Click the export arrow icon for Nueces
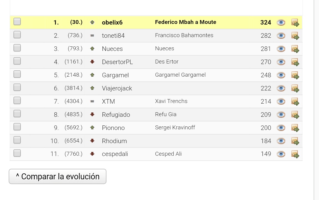The image size is (319, 200). point(295,49)
